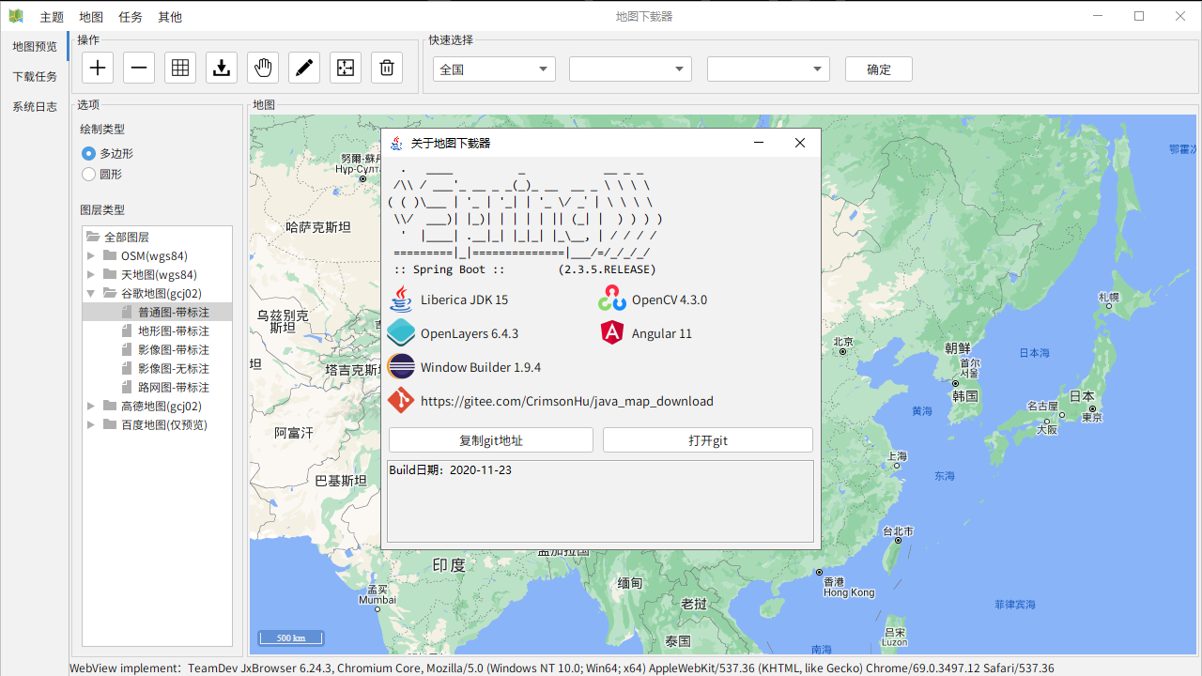1202x676 pixels.
Task: Select 地形图-带标注 layer
Action: 174,330
